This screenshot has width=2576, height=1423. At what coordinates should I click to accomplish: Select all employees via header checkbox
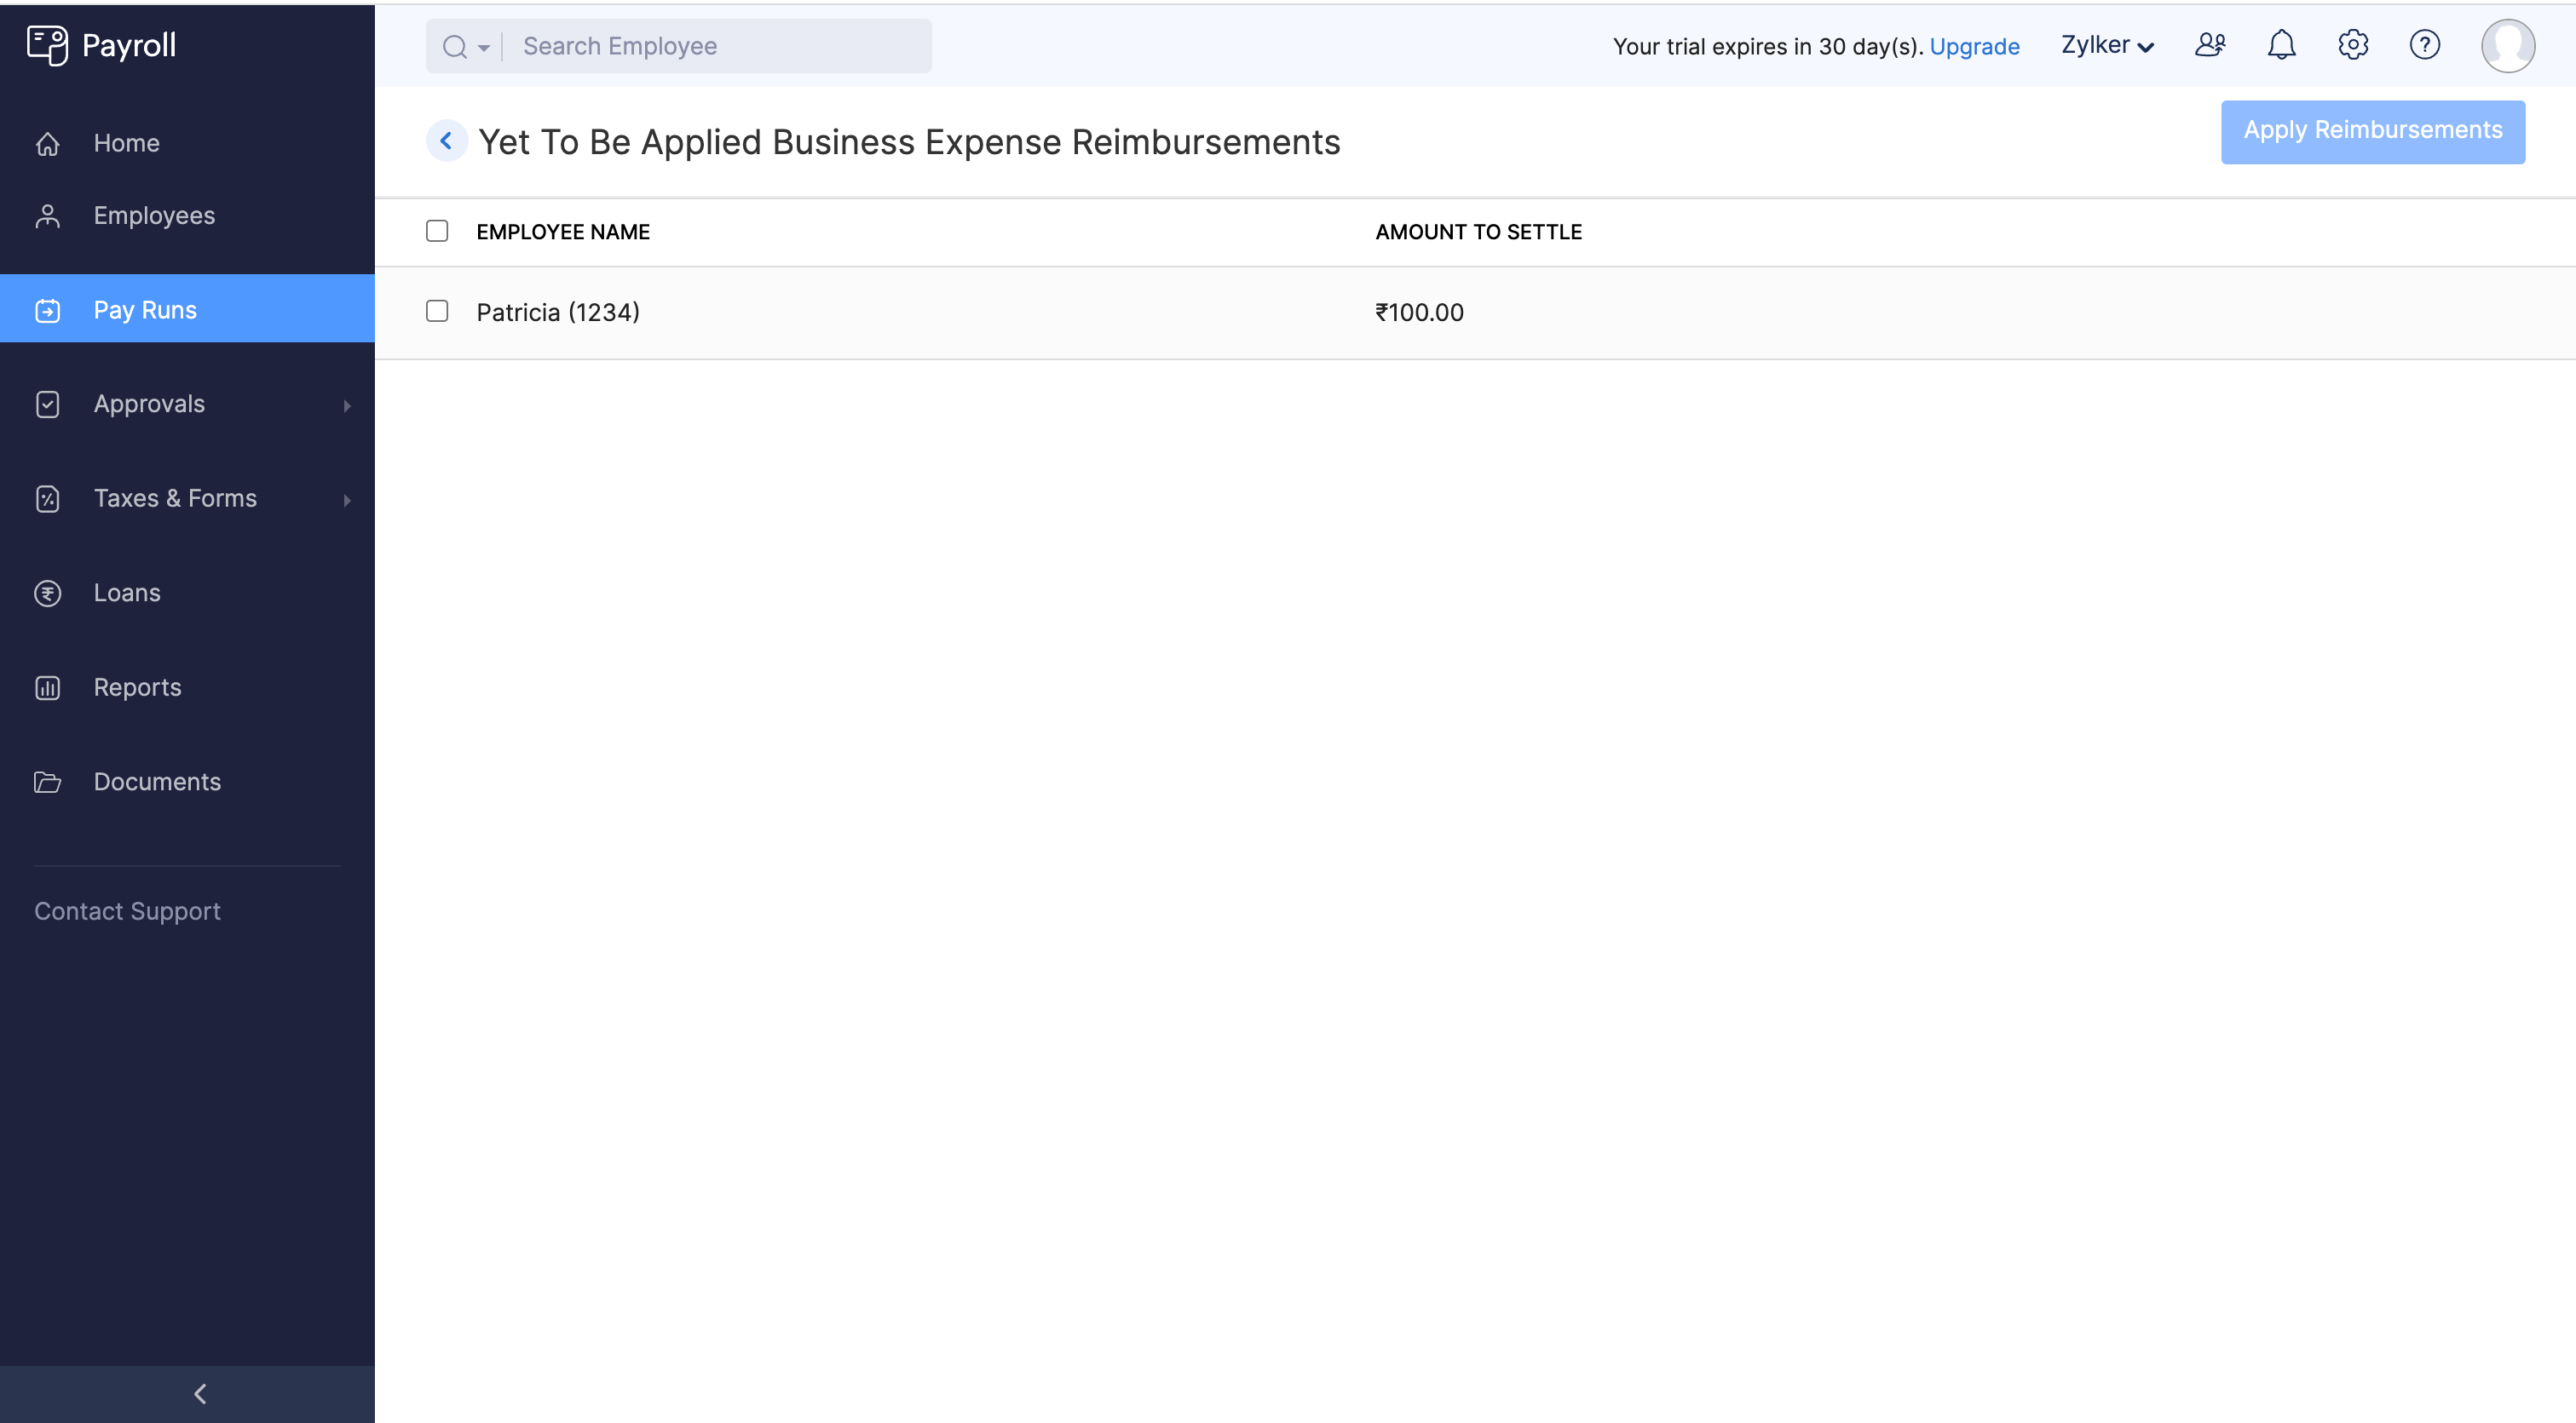pyautogui.click(x=437, y=231)
